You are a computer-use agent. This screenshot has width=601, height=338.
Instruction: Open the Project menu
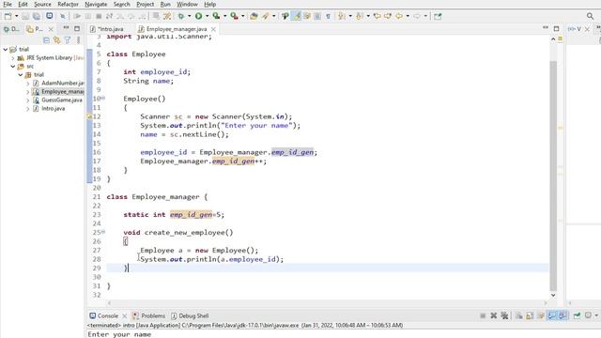[x=146, y=4]
